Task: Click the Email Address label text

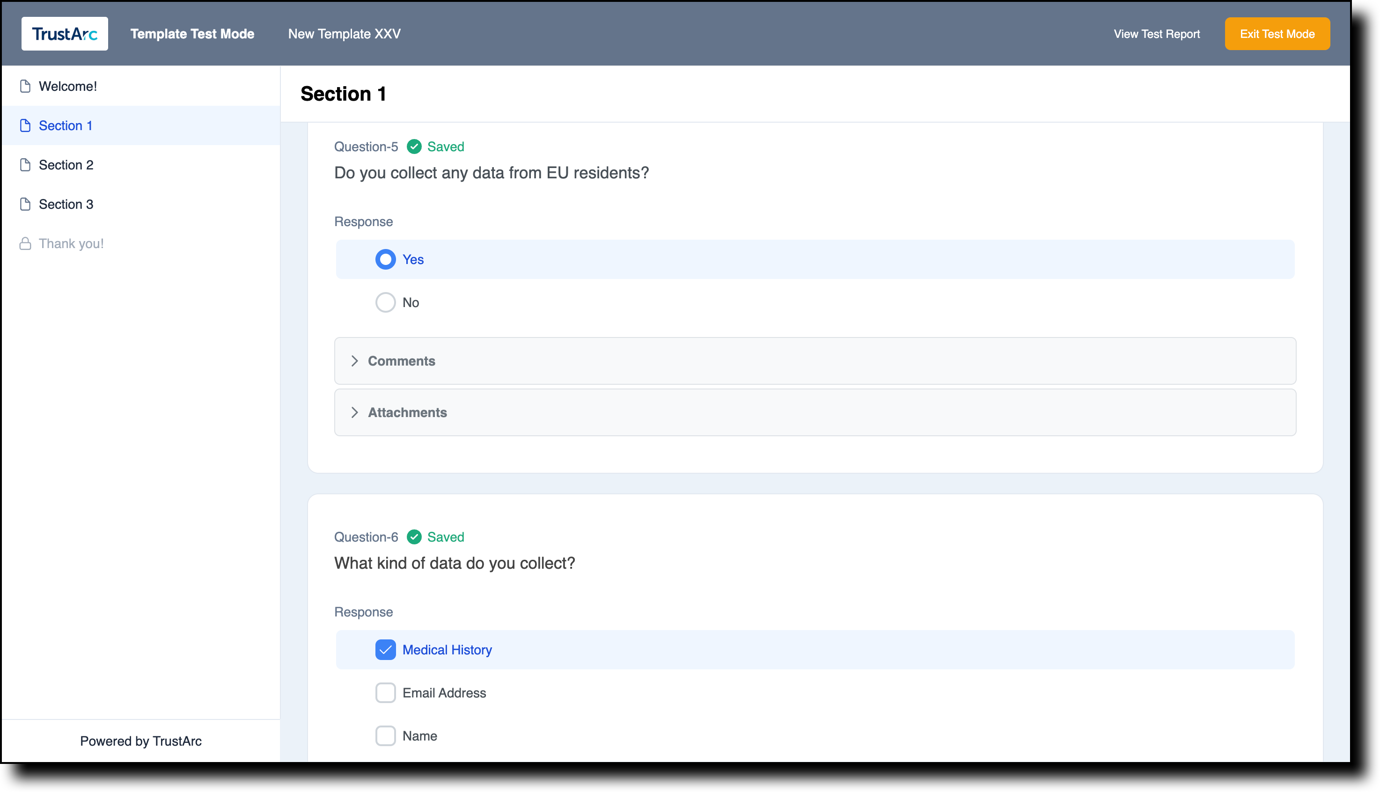Action: [x=444, y=692]
